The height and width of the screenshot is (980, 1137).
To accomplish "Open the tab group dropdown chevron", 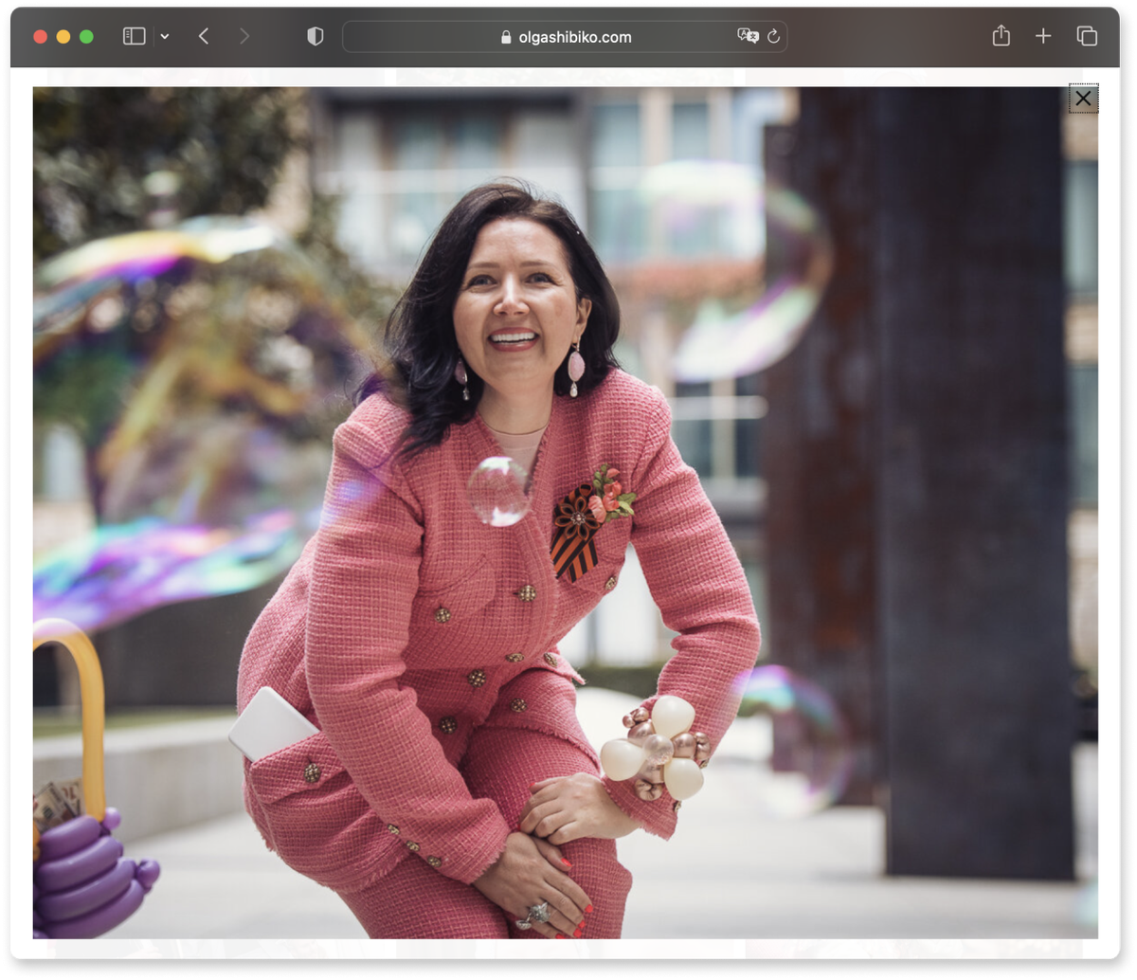I will pos(165,37).
